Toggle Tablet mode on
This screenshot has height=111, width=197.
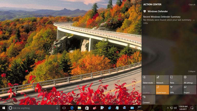pyautogui.click(x=149, y=80)
